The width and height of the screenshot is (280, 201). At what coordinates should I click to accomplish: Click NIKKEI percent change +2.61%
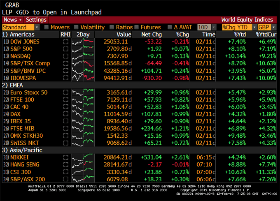(x=180, y=157)
